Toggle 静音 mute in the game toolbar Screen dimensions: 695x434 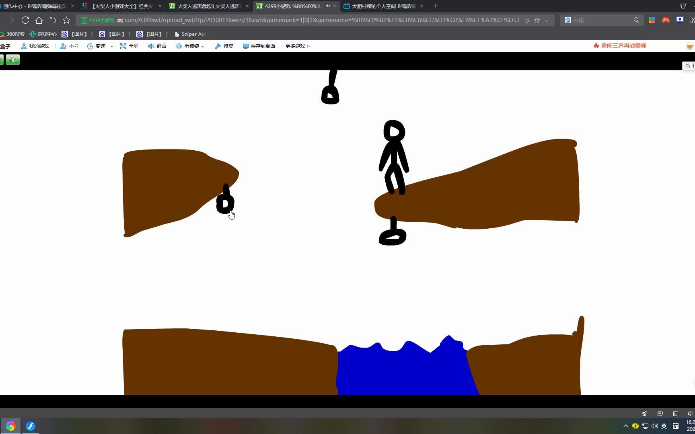click(157, 46)
